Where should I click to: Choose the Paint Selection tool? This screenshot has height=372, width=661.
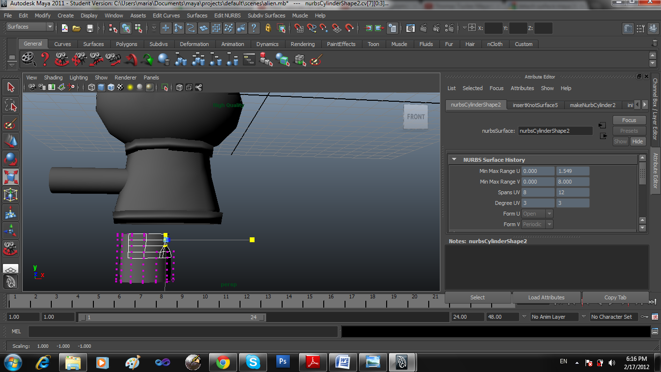click(11, 124)
